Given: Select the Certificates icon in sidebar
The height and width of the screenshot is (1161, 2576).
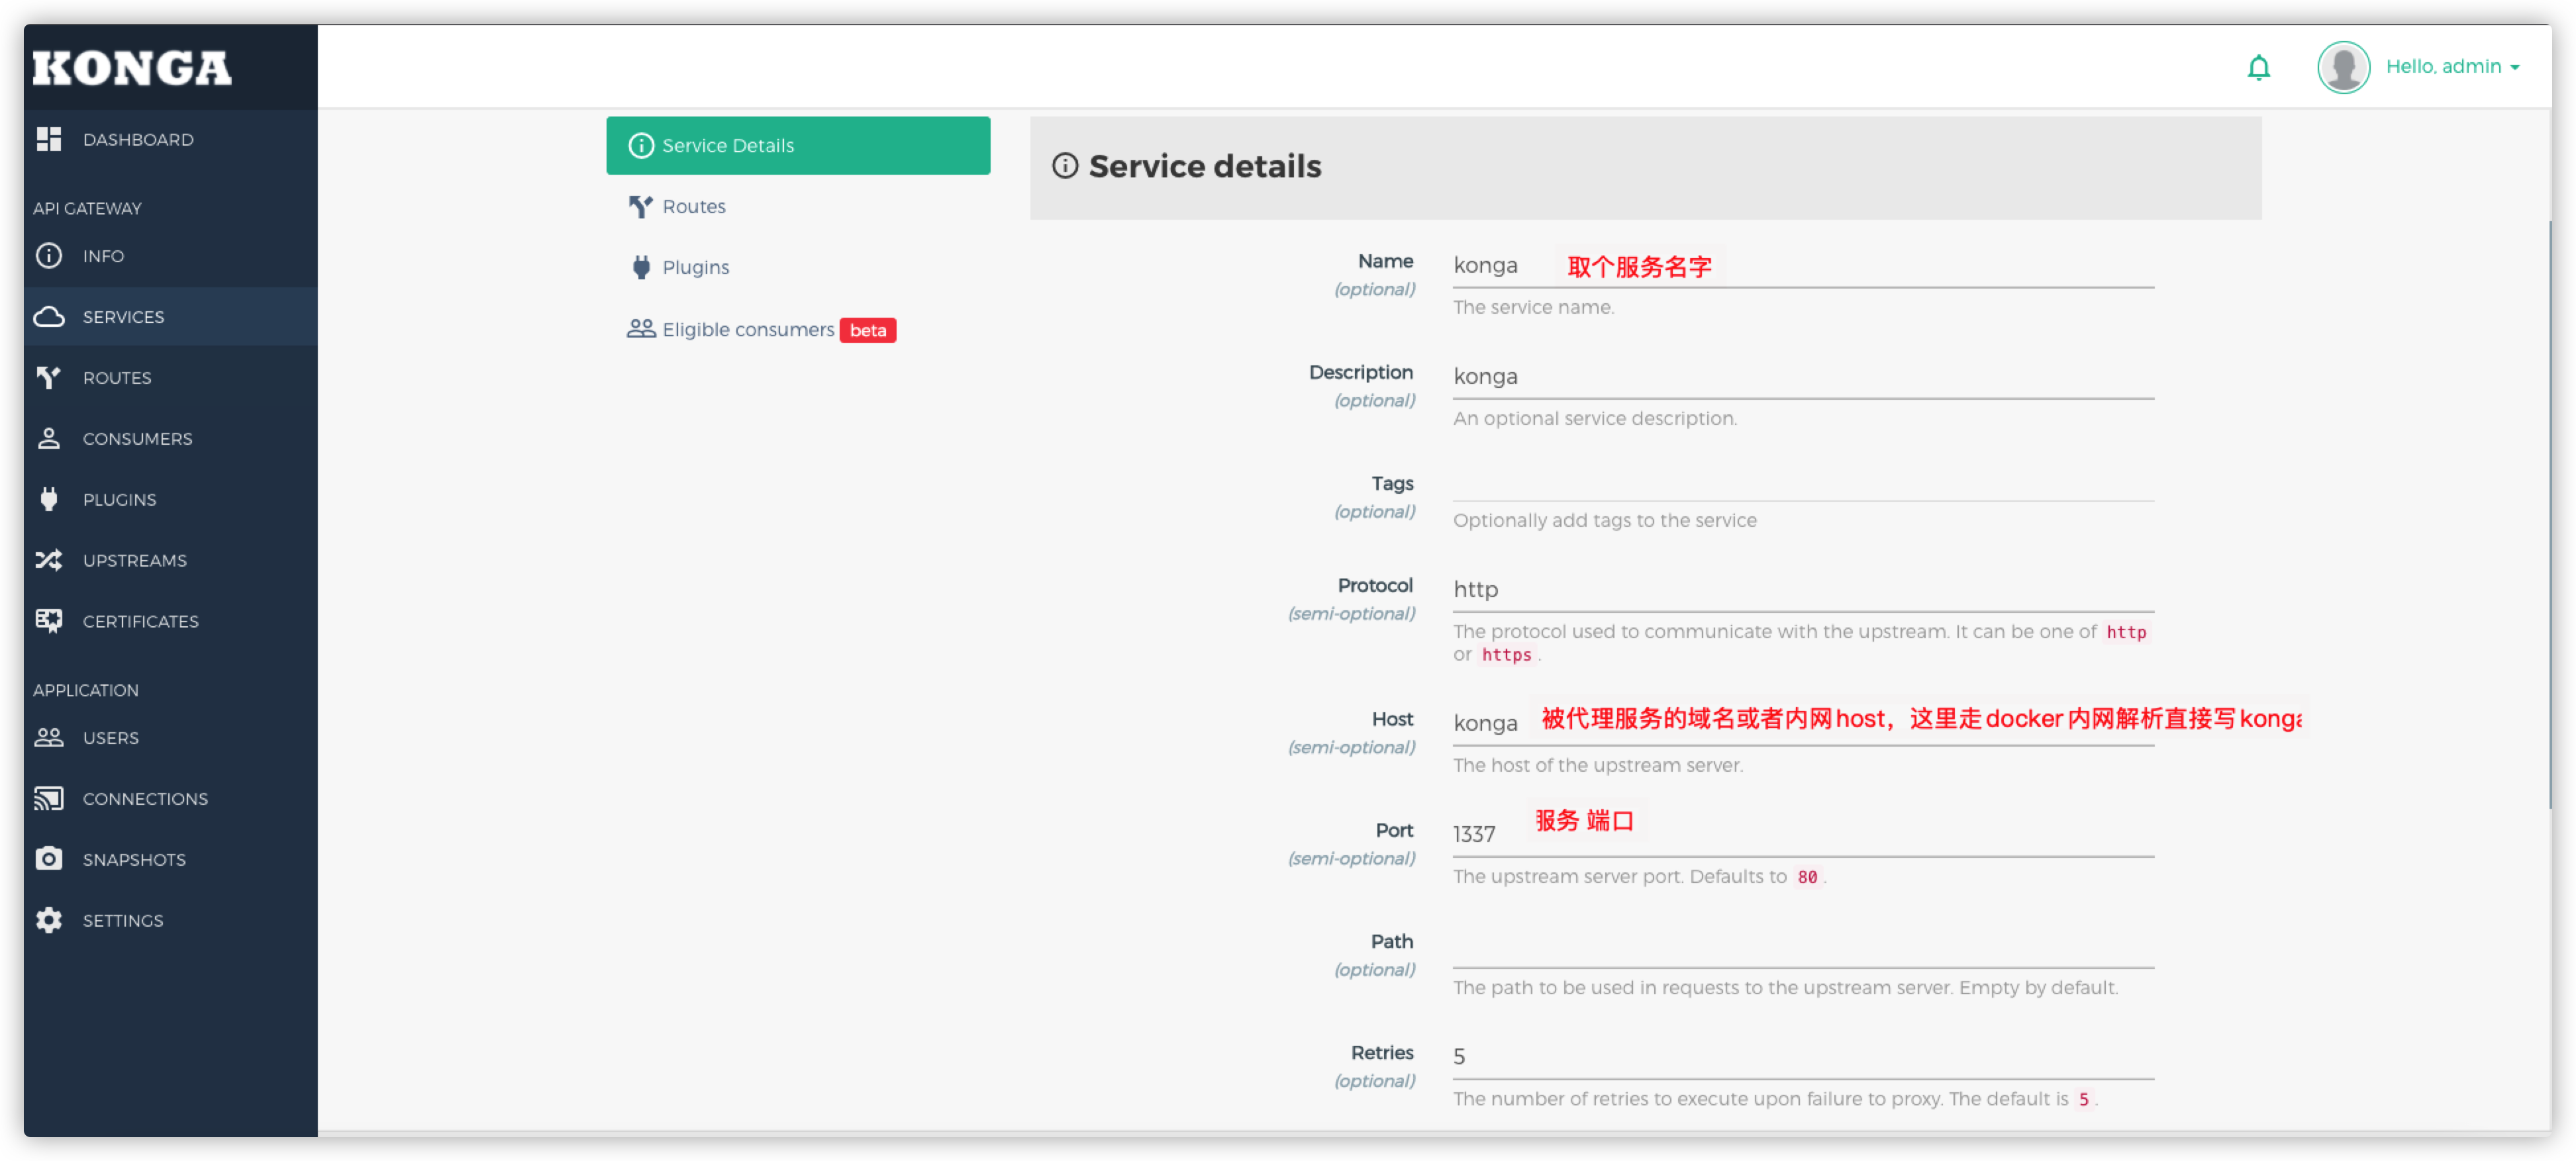Looking at the screenshot, I should (x=48, y=620).
